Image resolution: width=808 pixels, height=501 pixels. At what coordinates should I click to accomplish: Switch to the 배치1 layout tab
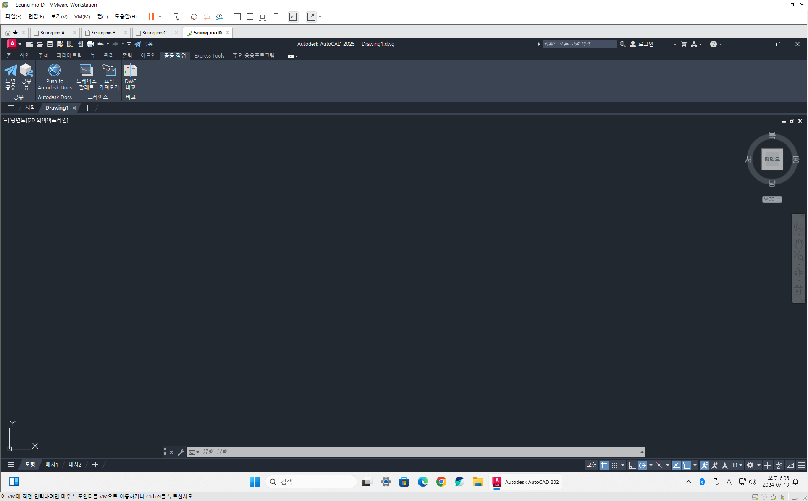52,464
